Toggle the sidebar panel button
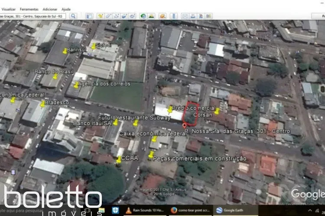325x216 pixels. point(89,16)
